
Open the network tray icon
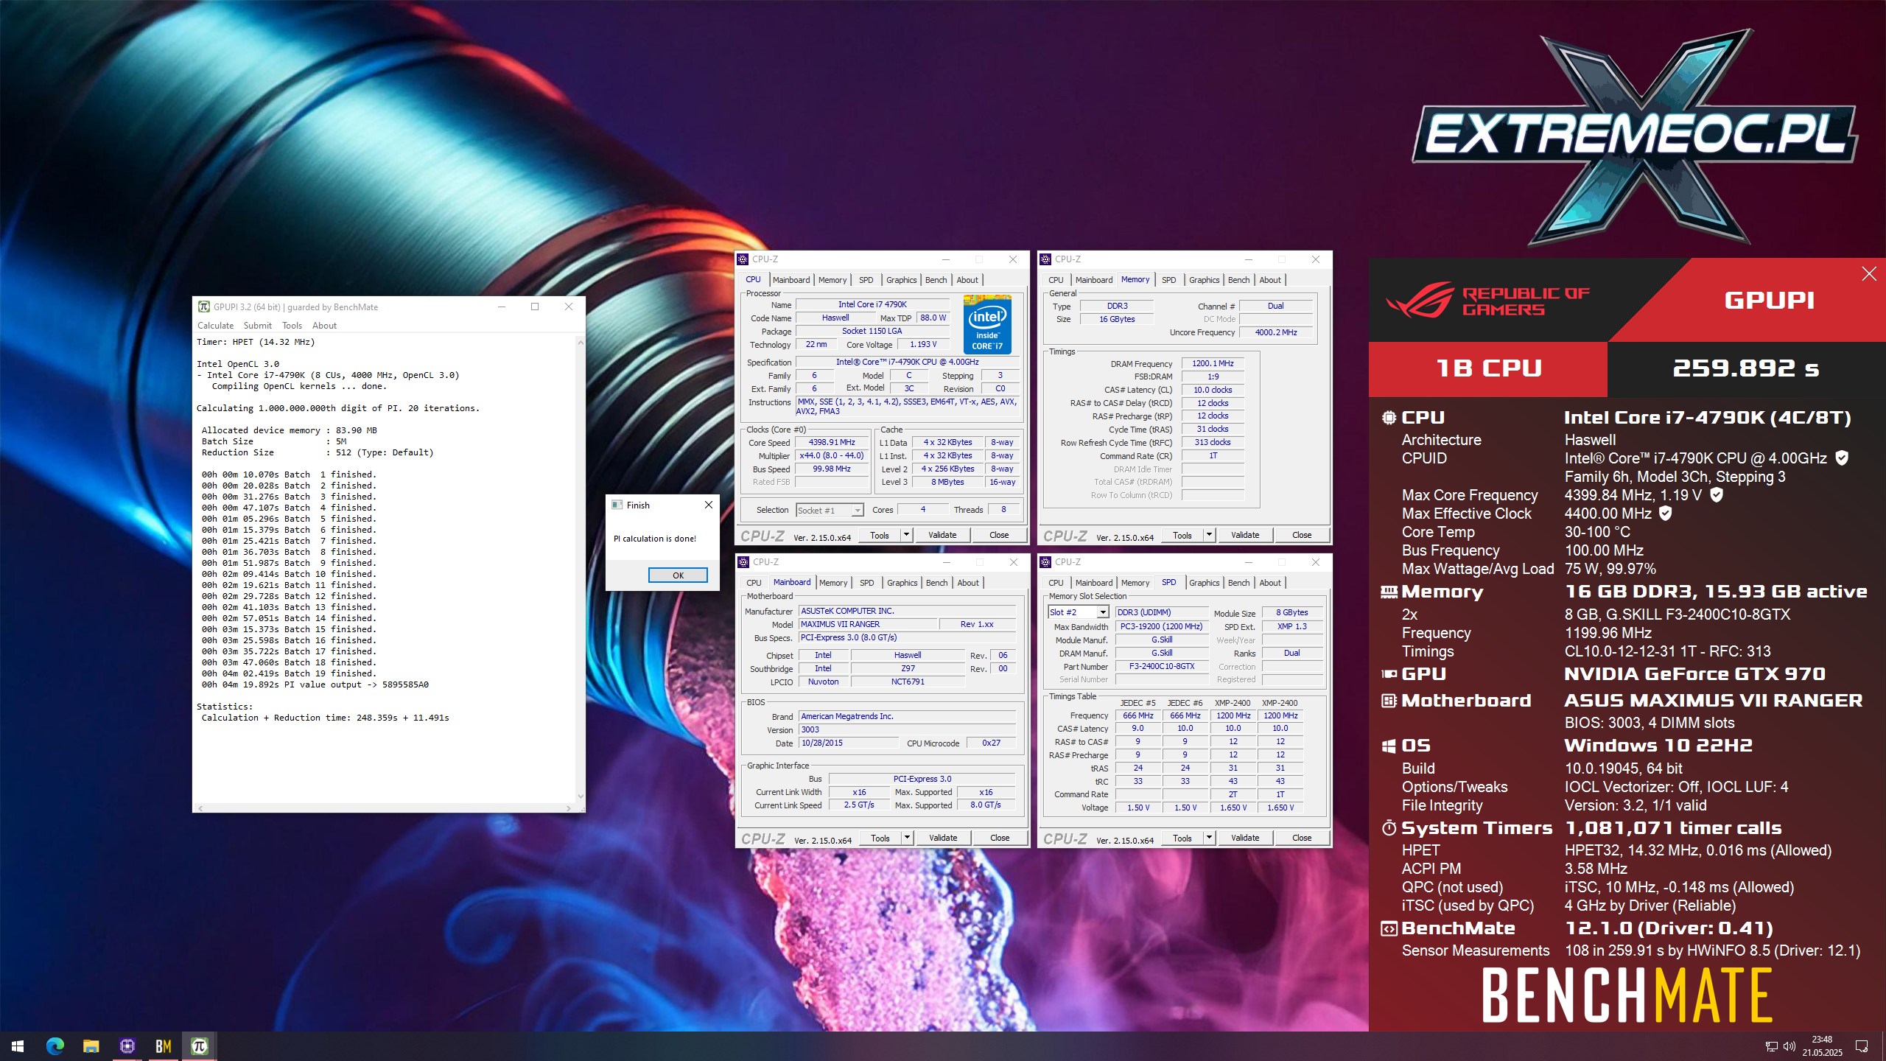[x=1772, y=1047]
